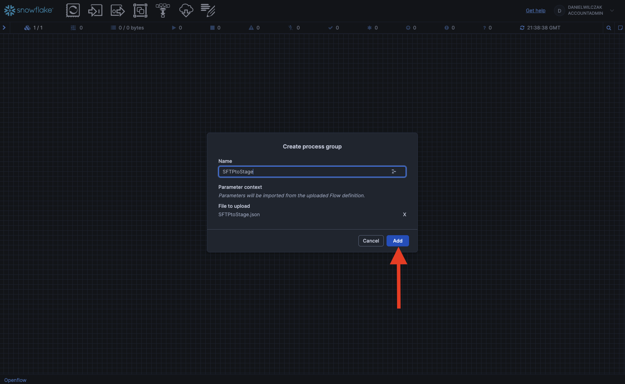
Task: Select the Input Port toolbar icon
Action: [x=95, y=11]
